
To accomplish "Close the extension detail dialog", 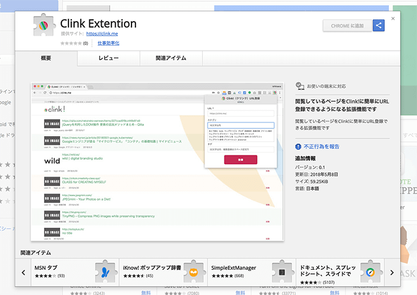I will [393, 18].
